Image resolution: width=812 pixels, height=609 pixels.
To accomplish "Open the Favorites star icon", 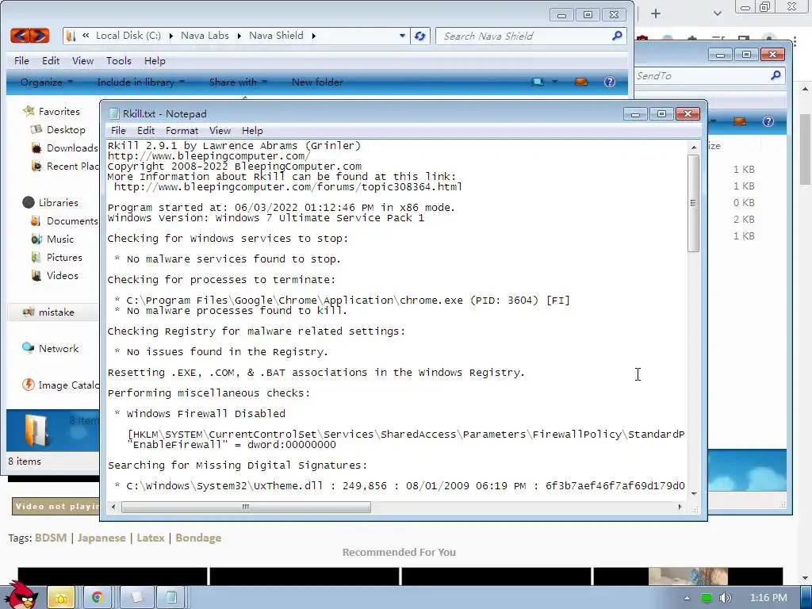I will [x=29, y=111].
